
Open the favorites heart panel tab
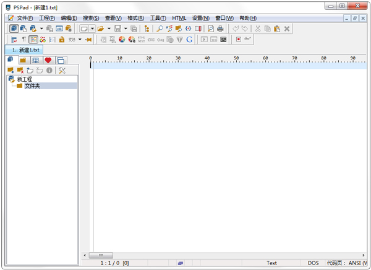click(x=48, y=60)
